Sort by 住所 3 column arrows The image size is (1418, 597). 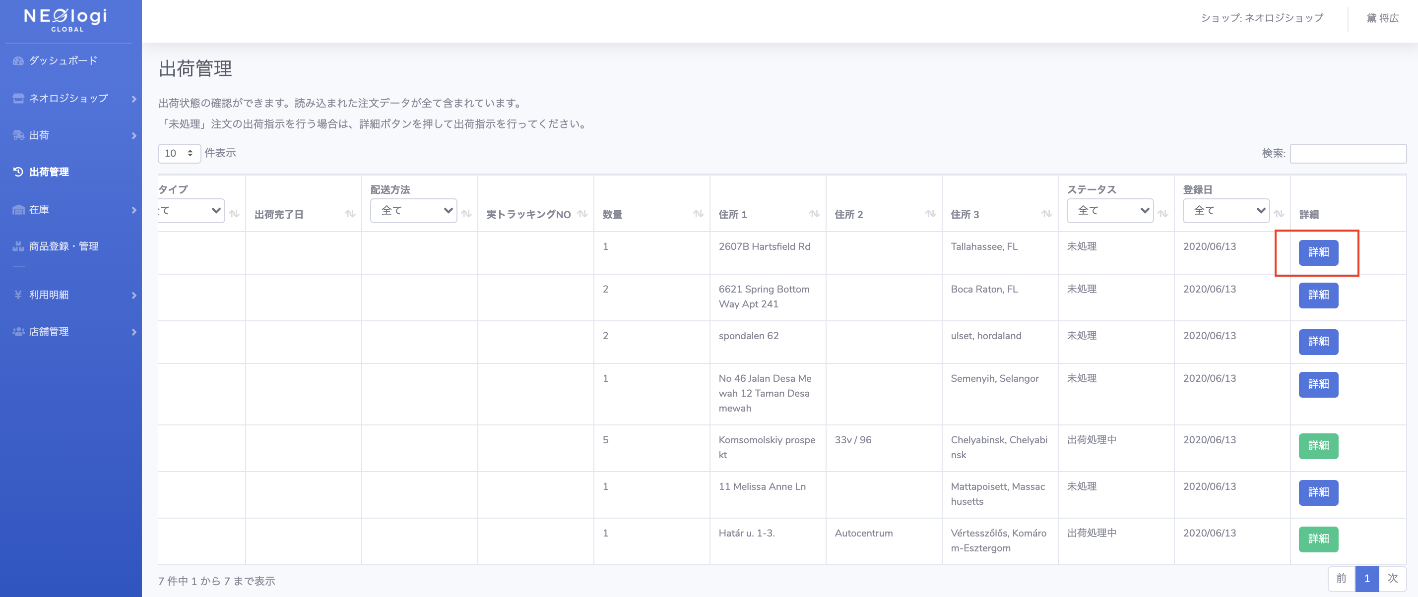tap(1047, 214)
